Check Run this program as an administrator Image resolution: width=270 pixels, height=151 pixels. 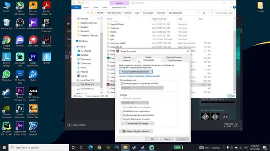[x=122, y=115]
